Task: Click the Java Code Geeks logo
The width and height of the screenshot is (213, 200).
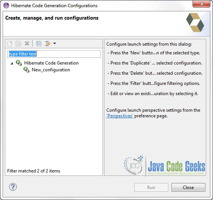Action: [165, 166]
